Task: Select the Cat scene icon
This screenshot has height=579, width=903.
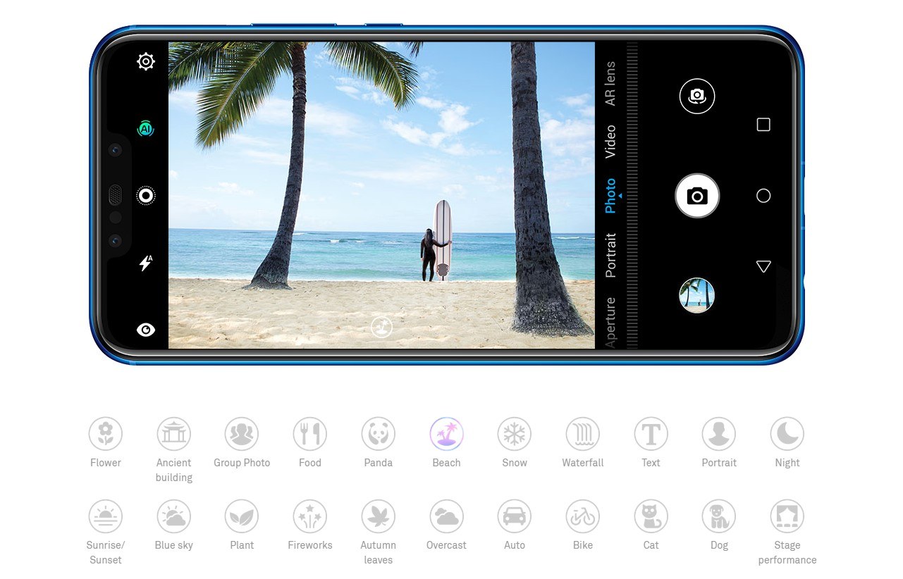Action: (651, 516)
